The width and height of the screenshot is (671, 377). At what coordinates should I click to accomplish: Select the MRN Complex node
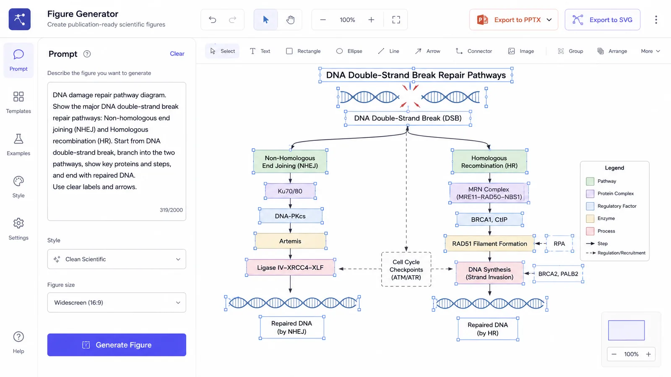[x=489, y=193]
